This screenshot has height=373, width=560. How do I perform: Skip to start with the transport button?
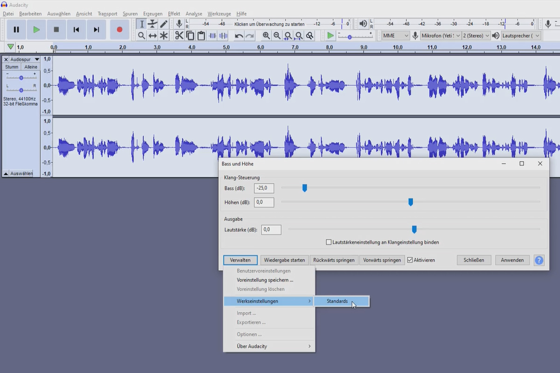click(x=76, y=29)
